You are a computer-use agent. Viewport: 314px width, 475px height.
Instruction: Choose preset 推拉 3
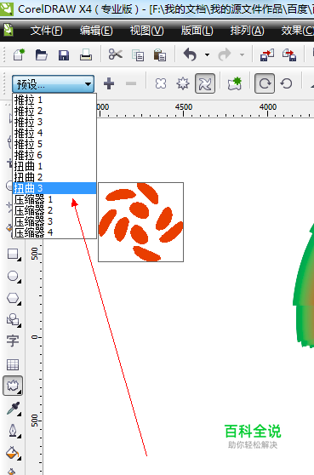pos(54,122)
